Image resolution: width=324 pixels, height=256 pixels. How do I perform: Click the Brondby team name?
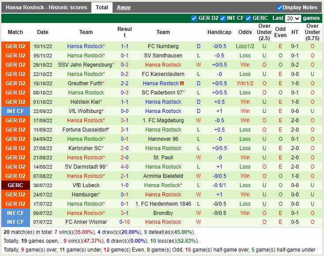coord(163,213)
